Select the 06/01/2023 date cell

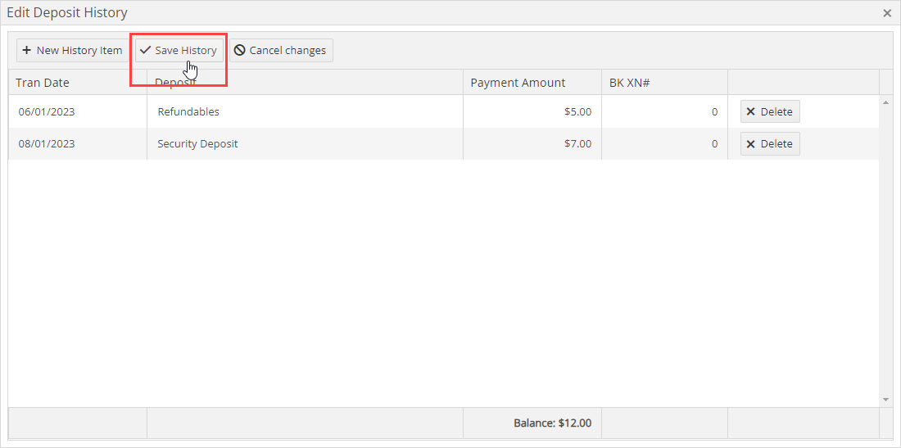[x=47, y=111]
